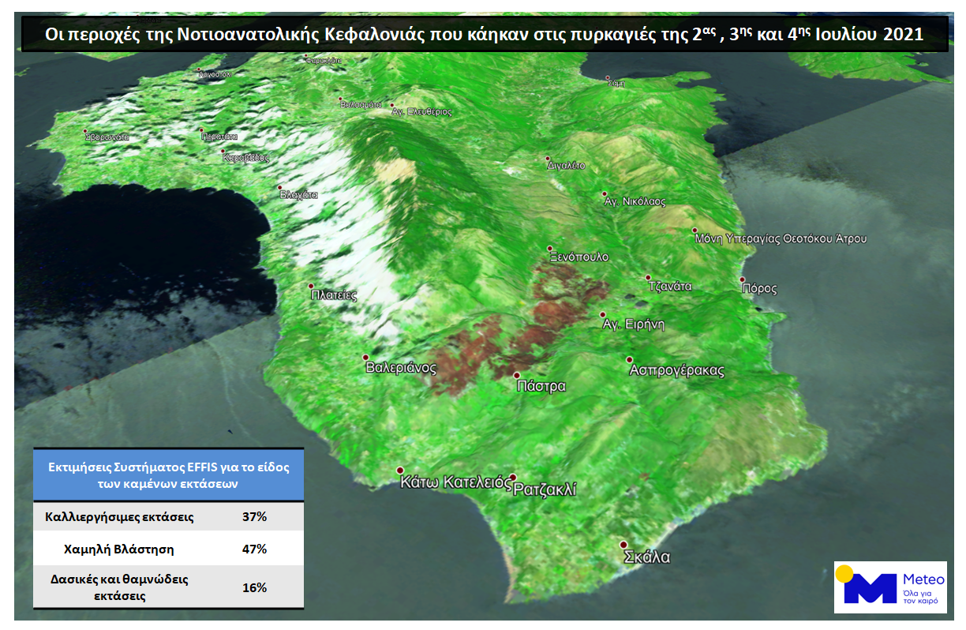Click the Ξενόπουλο marker dot
This screenshot has height=630, width=966.
coord(551,248)
